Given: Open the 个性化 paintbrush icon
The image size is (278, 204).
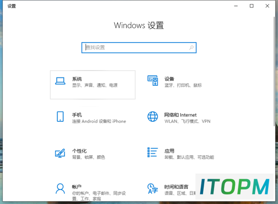Looking at the screenshot, I should [x=60, y=153].
